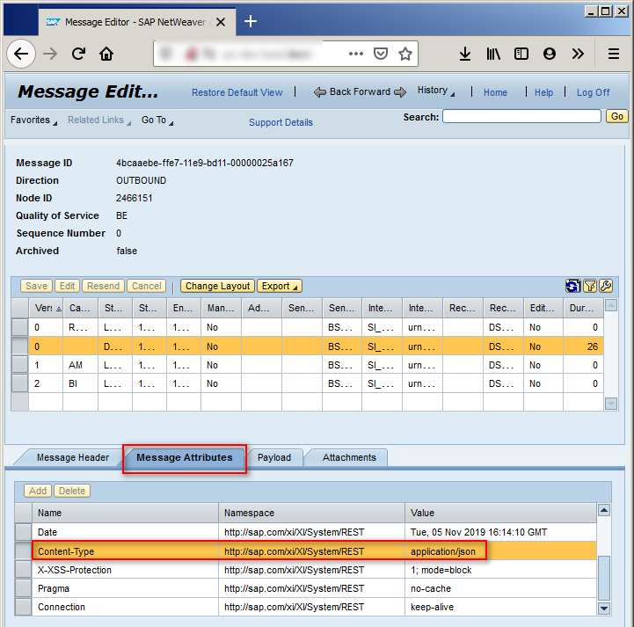The height and width of the screenshot is (627, 634).
Task: Click the browser forward arrow
Action: click(50, 54)
